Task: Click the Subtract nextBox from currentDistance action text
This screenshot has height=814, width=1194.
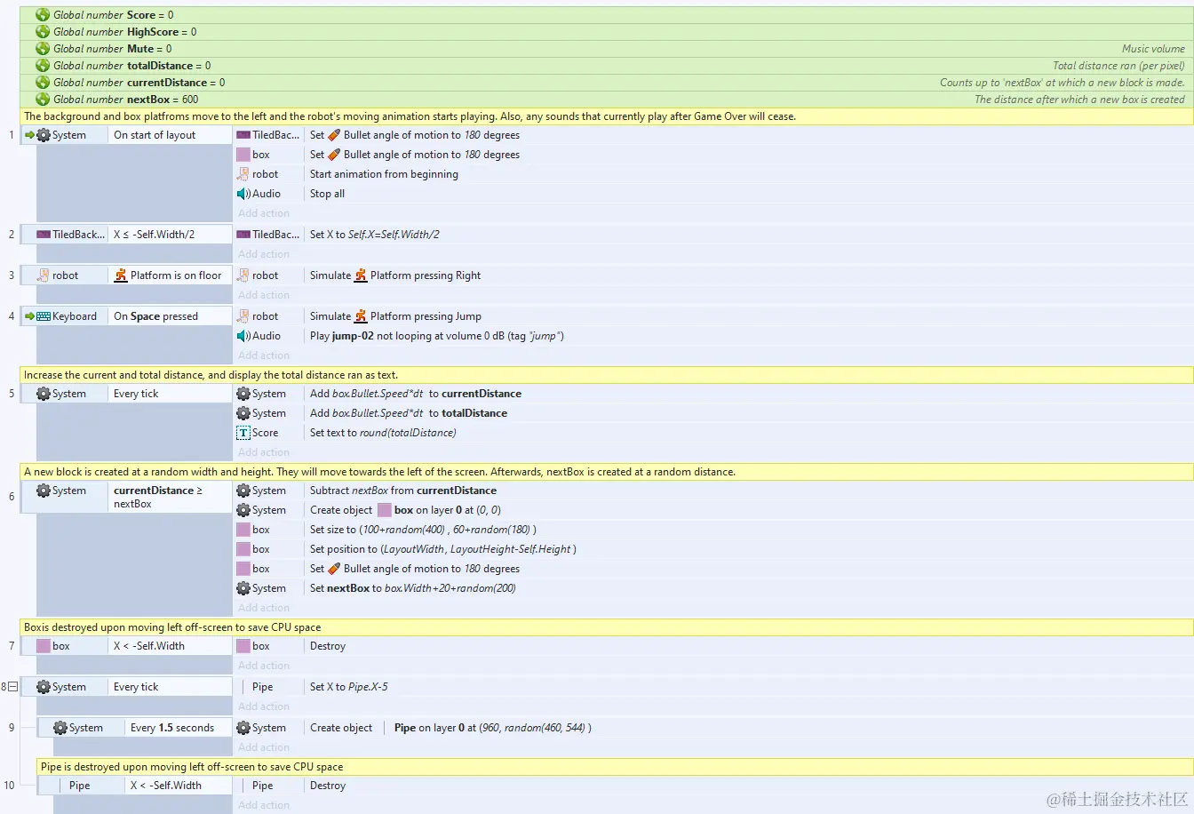Action: click(403, 491)
